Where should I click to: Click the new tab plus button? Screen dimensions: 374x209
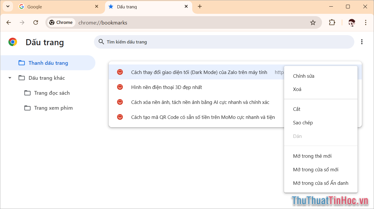[x=200, y=6]
